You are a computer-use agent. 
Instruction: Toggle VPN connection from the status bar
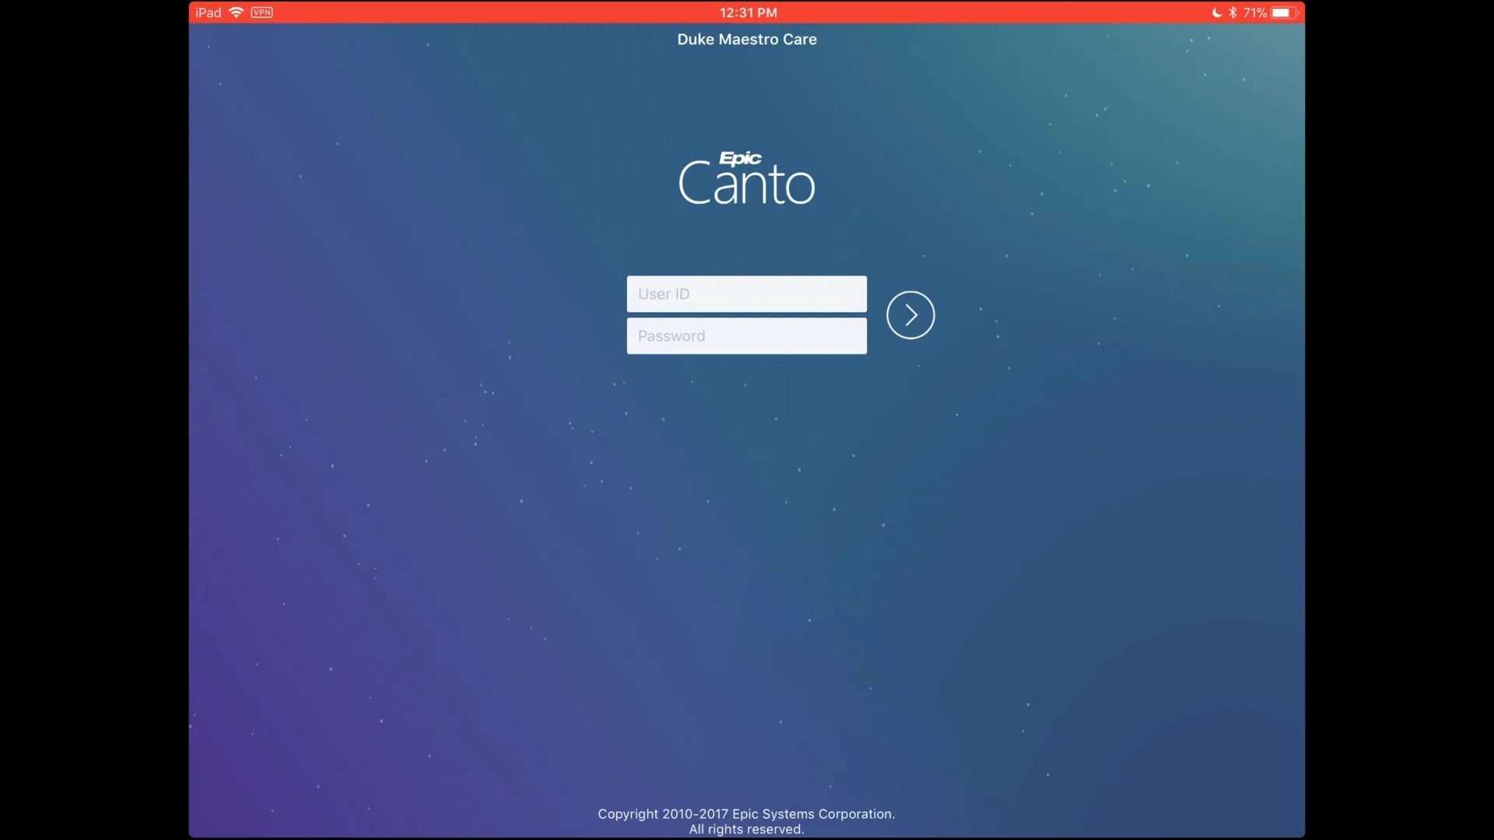pyautogui.click(x=261, y=12)
